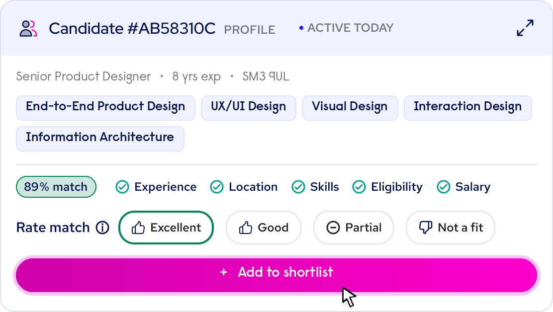Click Add to shortlist button
This screenshot has width=553, height=312.
(x=276, y=275)
